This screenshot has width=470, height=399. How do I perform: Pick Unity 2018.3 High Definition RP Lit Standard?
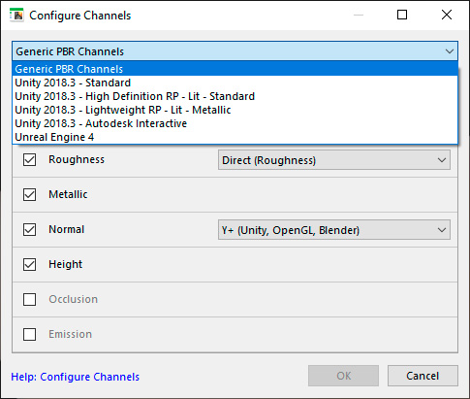pyautogui.click(x=235, y=96)
